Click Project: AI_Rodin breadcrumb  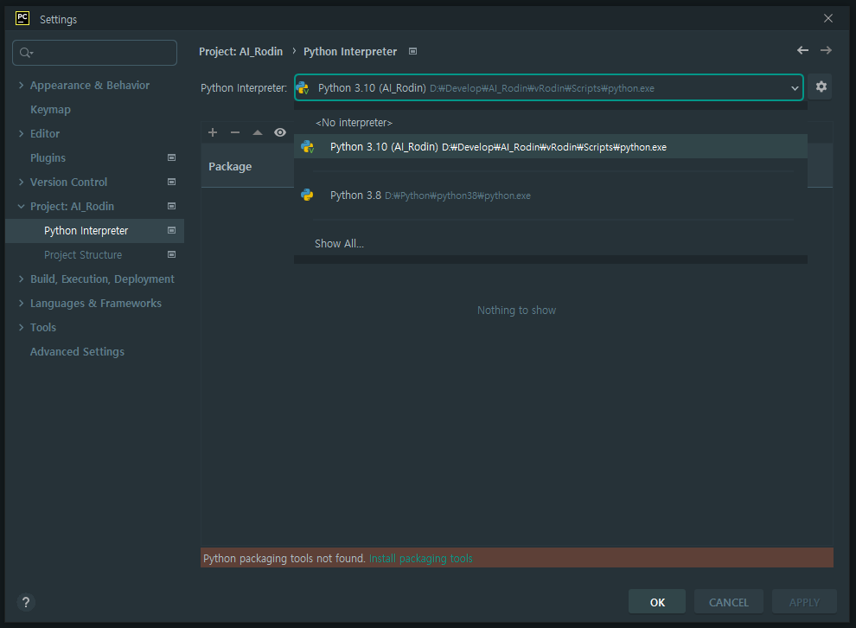coord(240,51)
